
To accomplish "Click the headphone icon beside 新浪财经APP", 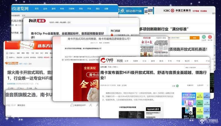I will (72, 105).
